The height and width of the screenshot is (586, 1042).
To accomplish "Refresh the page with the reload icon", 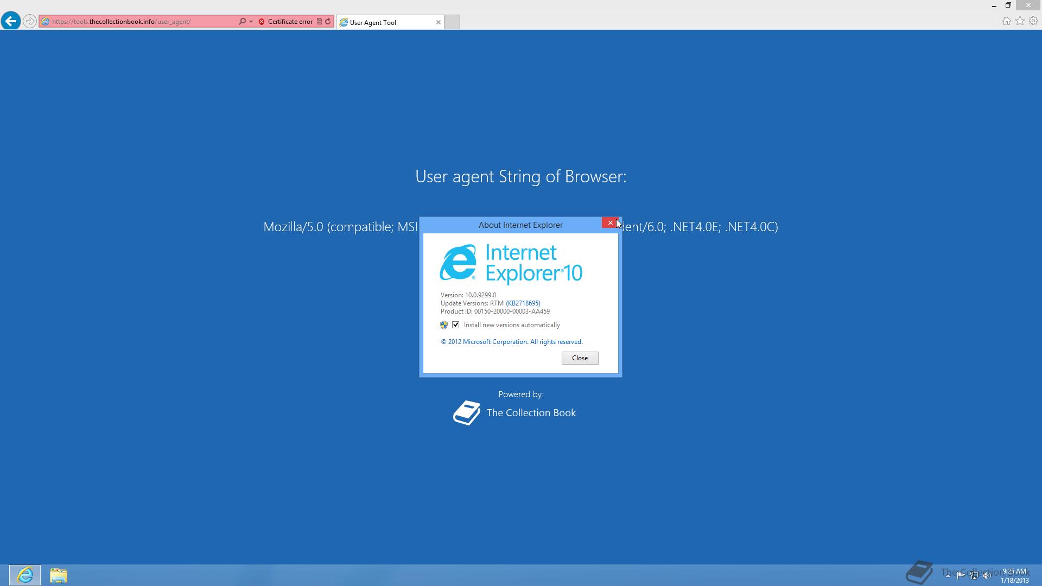I will click(328, 22).
